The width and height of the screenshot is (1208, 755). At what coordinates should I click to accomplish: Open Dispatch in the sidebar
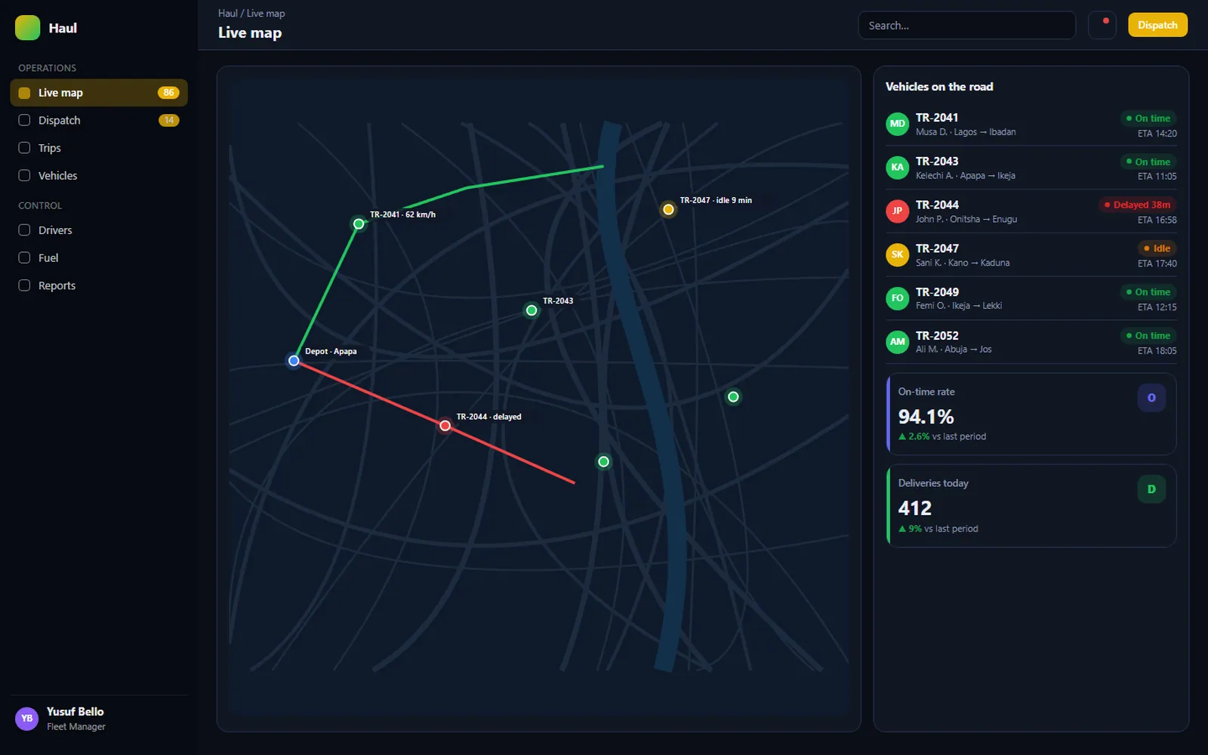[99, 120]
